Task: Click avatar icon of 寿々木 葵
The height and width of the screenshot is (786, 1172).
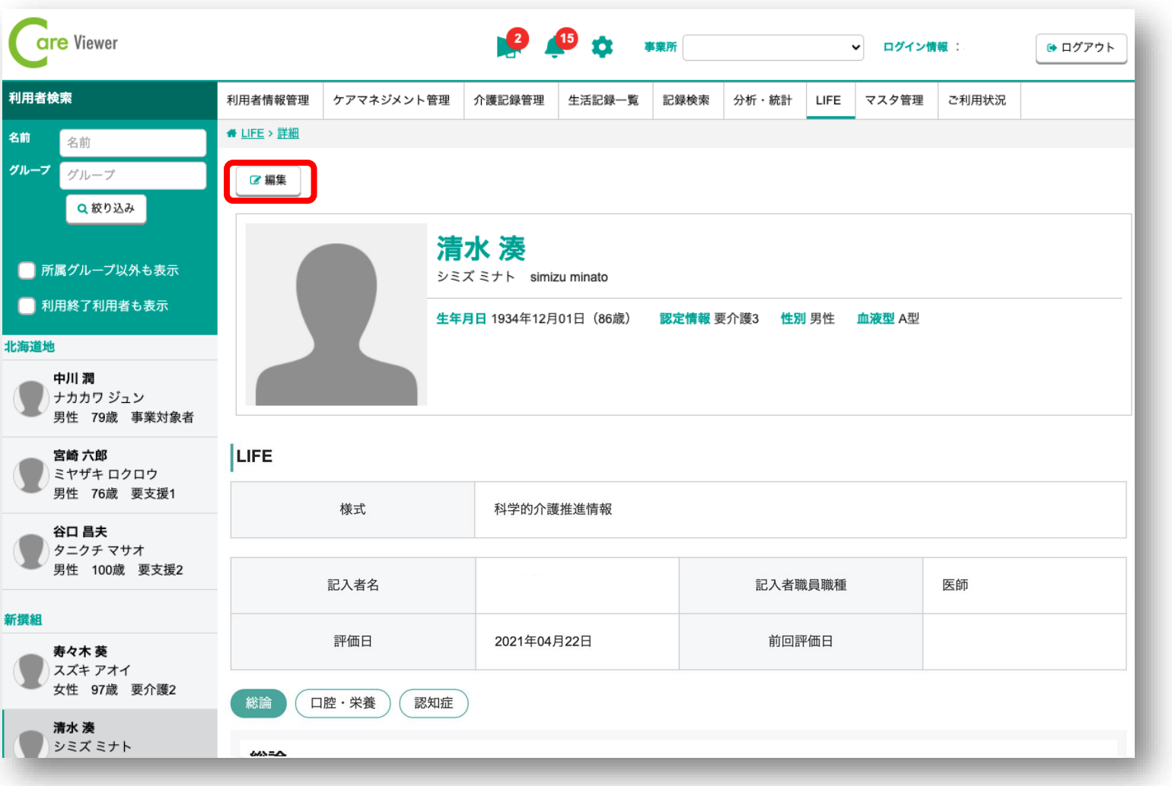Action: (x=31, y=670)
